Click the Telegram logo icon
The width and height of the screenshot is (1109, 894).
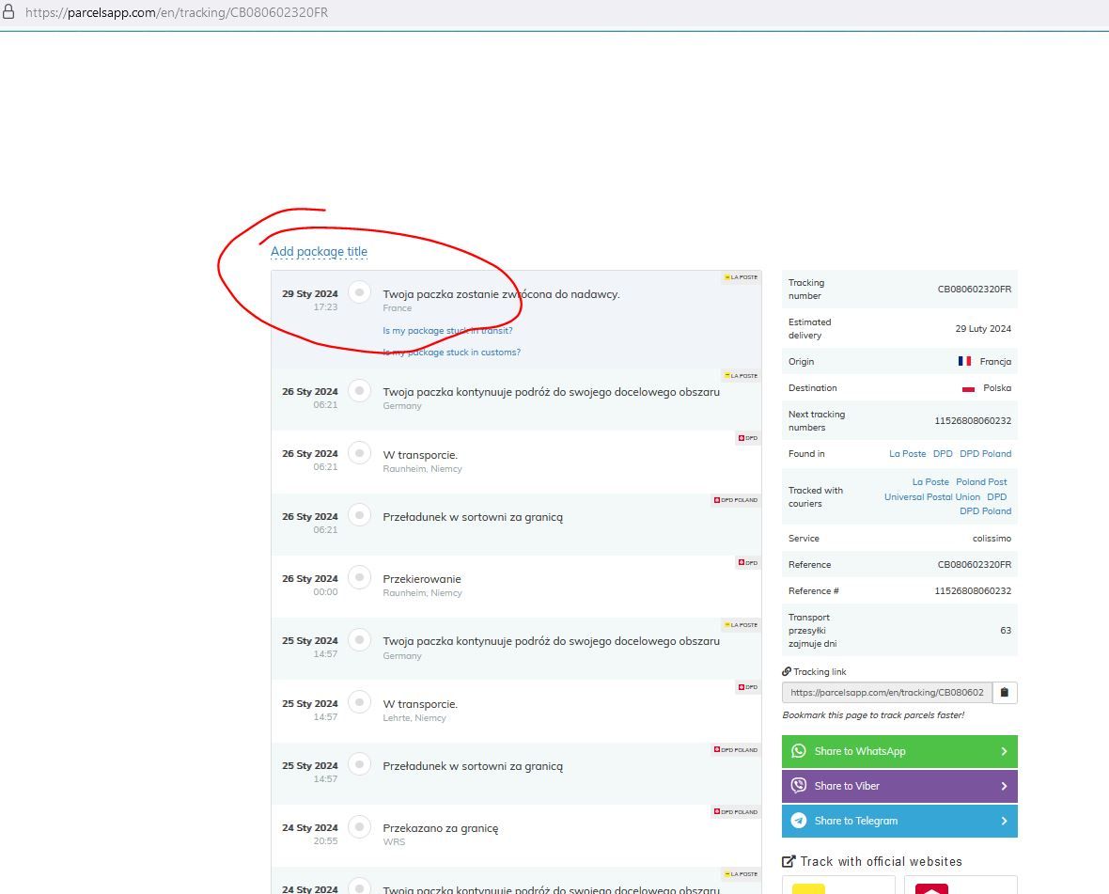tap(799, 821)
